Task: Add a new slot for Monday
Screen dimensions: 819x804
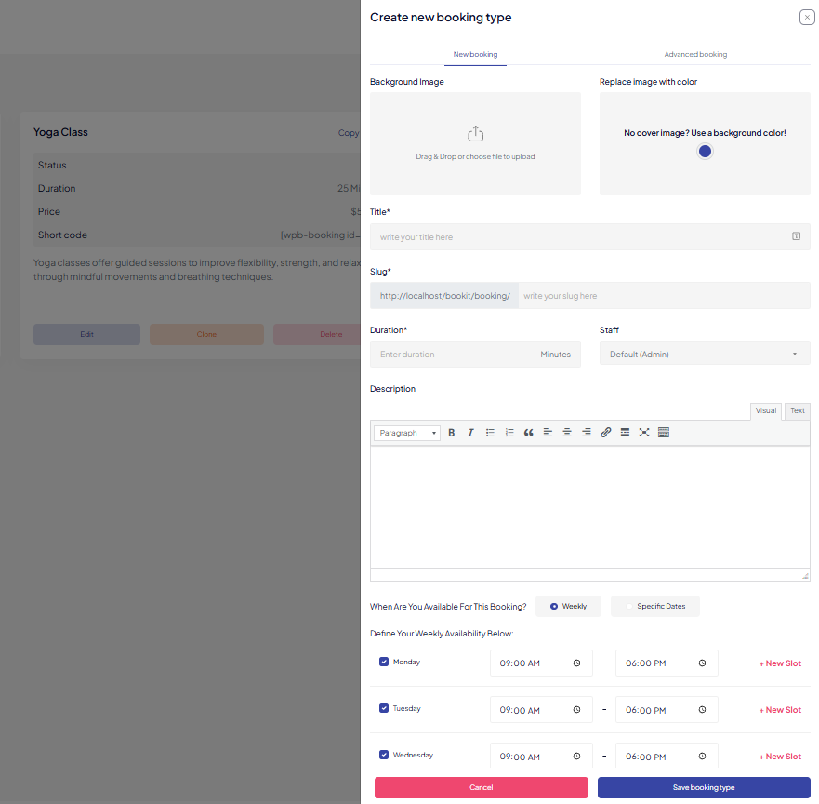Action: pyautogui.click(x=780, y=663)
